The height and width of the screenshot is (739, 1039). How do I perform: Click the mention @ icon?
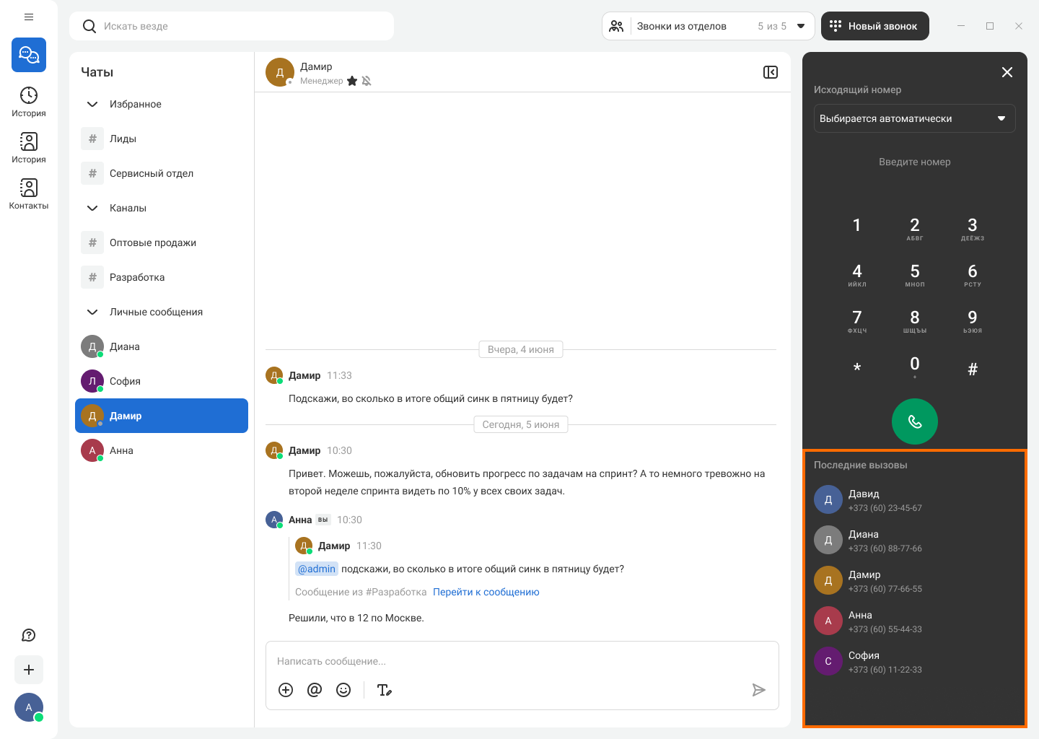pos(315,690)
